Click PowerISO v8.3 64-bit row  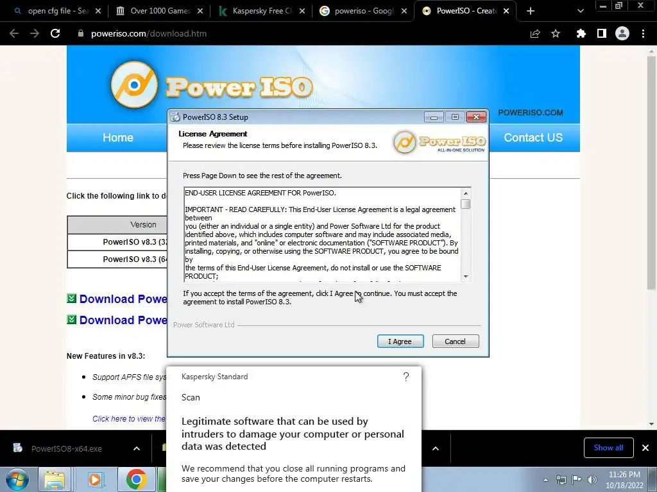click(x=117, y=259)
